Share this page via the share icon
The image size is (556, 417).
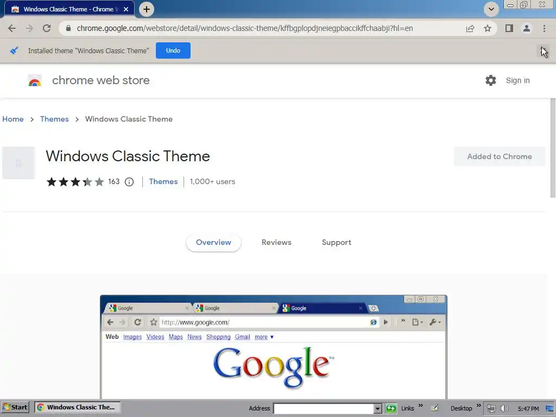[470, 28]
